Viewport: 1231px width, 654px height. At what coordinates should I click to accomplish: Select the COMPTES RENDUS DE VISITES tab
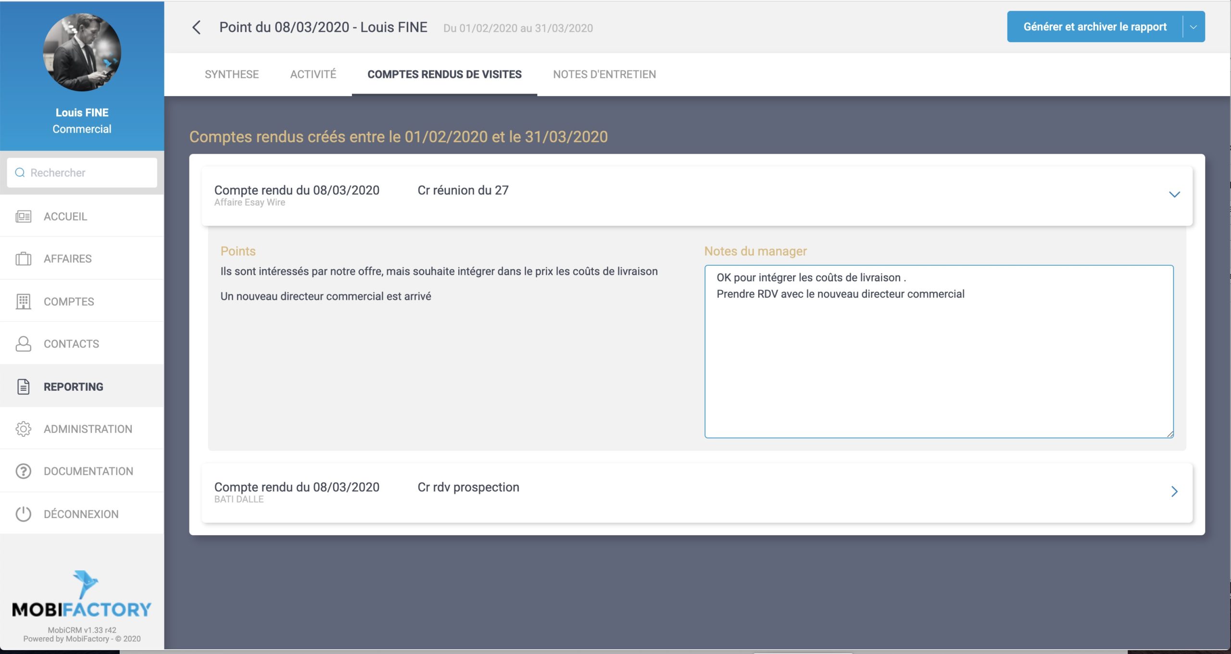point(444,74)
